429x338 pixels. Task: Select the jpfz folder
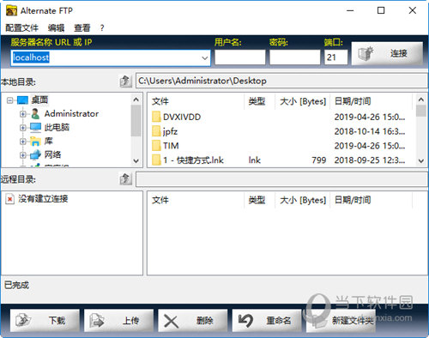[170, 131]
